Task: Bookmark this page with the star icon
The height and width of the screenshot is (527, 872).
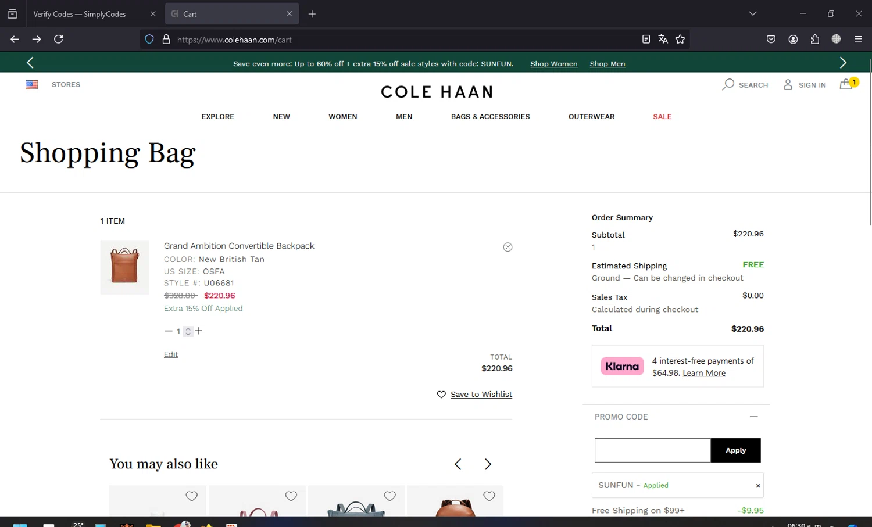Action: point(680,40)
